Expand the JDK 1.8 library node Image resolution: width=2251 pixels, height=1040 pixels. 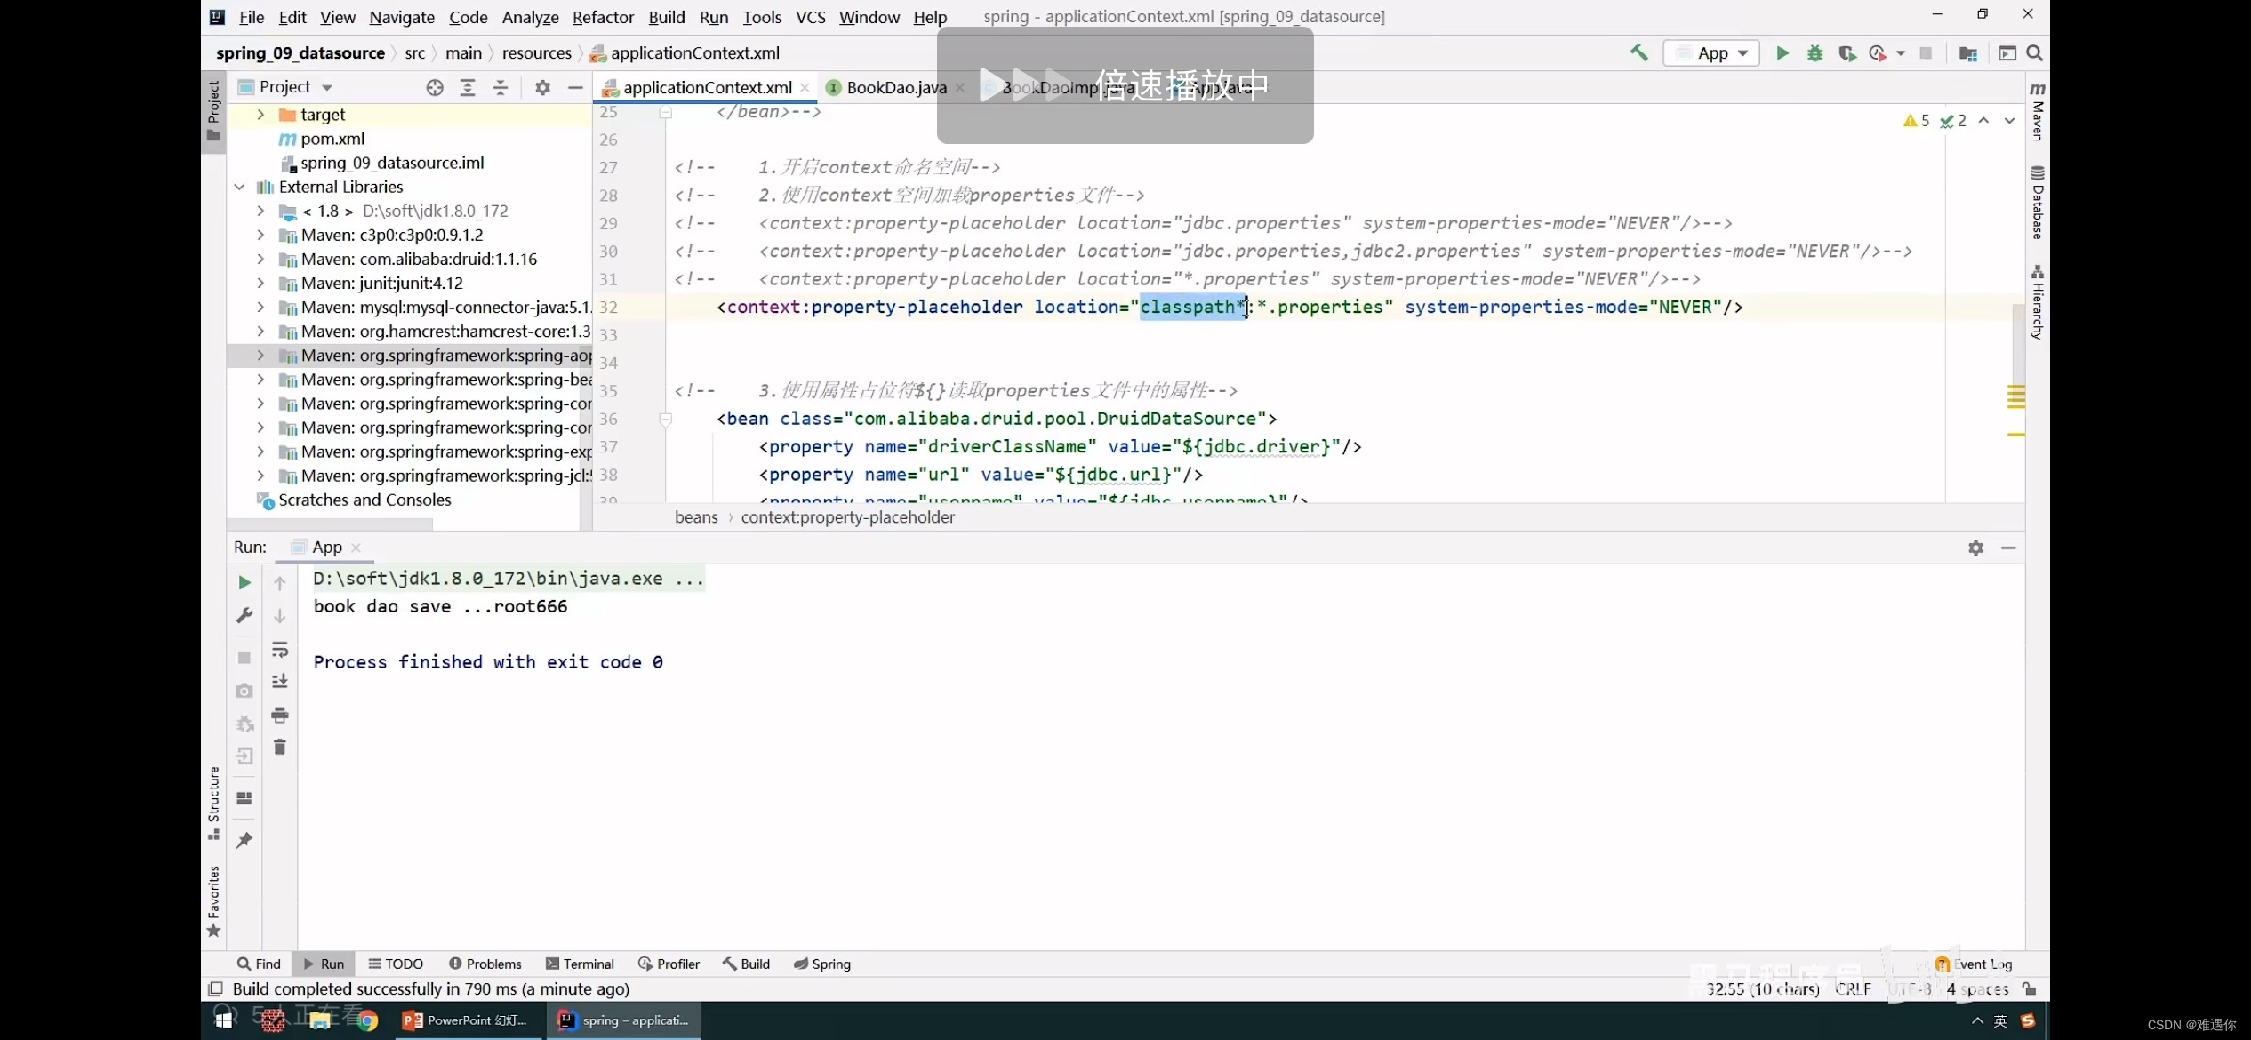pyautogui.click(x=260, y=211)
